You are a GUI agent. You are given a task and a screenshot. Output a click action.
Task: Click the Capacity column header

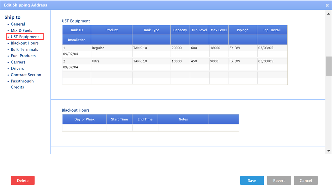(x=180, y=30)
